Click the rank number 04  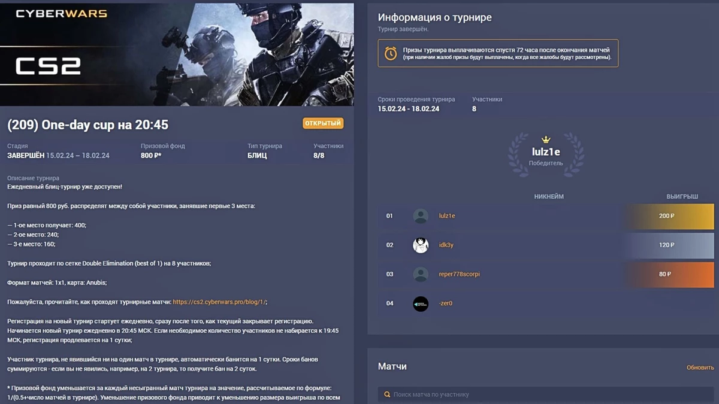389,303
